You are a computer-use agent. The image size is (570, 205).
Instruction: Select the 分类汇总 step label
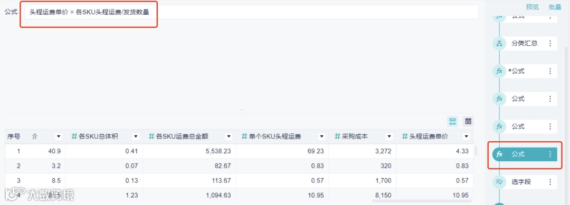tap(525, 44)
